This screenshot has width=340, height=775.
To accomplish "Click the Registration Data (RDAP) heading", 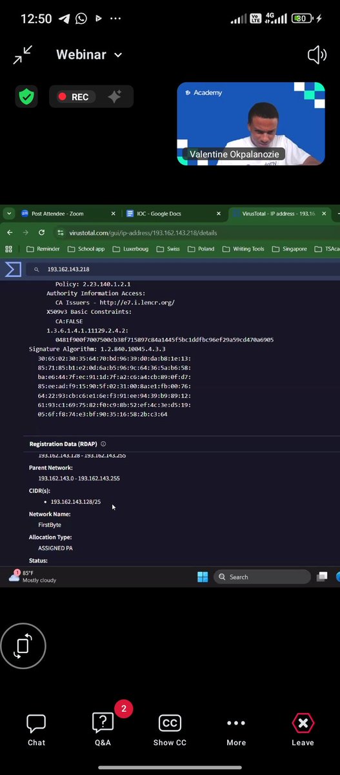I will (x=64, y=444).
